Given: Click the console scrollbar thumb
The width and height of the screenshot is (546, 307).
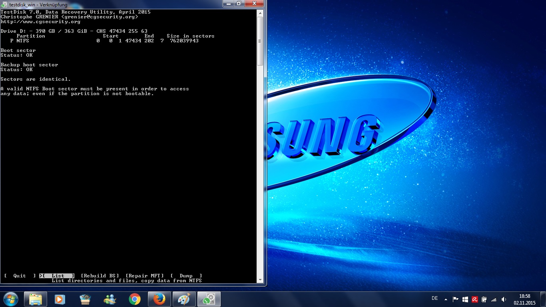Looking at the screenshot, I should (x=260, y=41).
